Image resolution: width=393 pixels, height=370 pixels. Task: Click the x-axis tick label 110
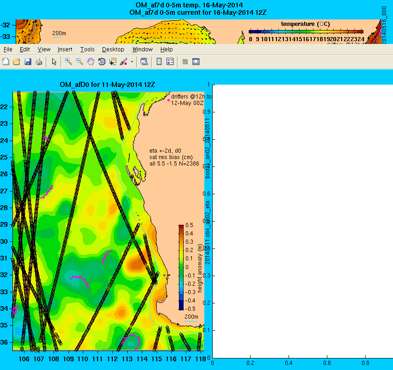click(83, 359)
